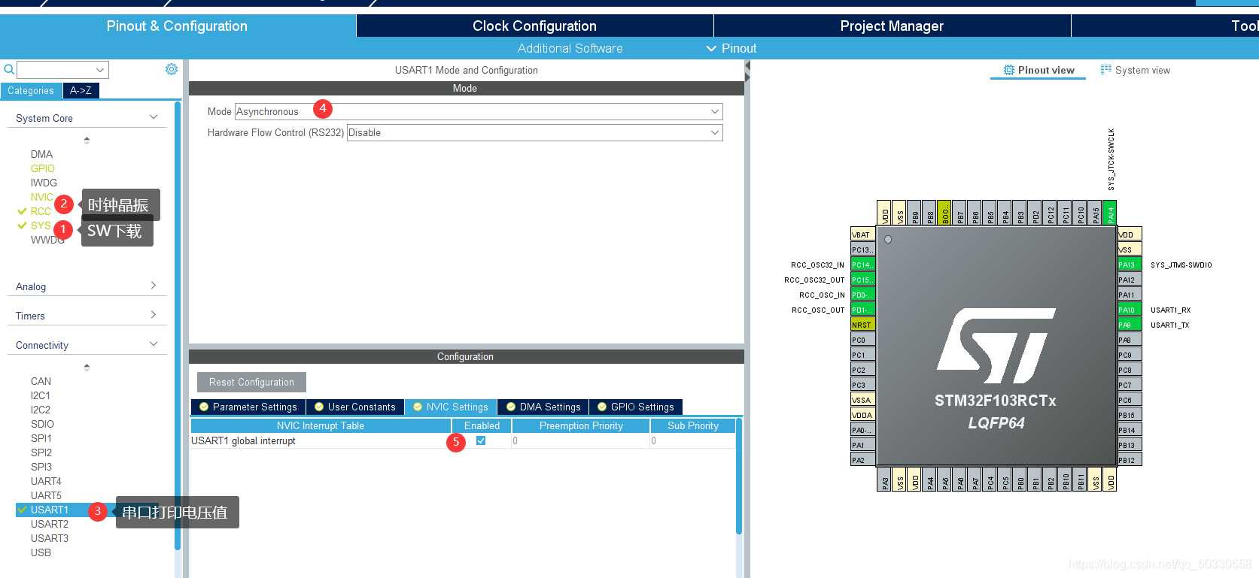This screenshot has width=1259, height=578.
Task: Open Pinout & Configuration tab
Action: (177, 26)
